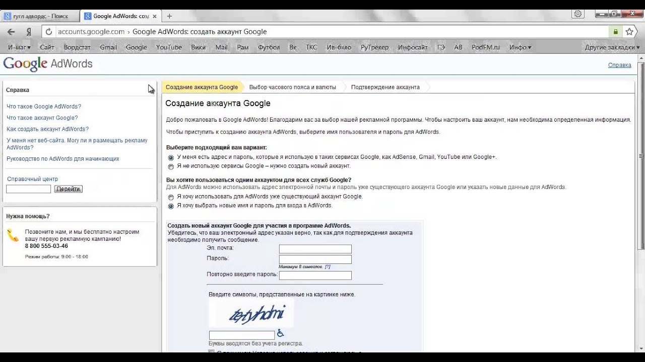Click 'Выбор часового пояса и валюты' step
Viewport: 645px width, 362px height.
[292, 87]
